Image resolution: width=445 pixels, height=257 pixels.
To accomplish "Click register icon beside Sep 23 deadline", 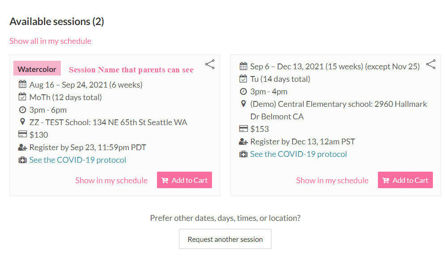I will pos(22,147).
